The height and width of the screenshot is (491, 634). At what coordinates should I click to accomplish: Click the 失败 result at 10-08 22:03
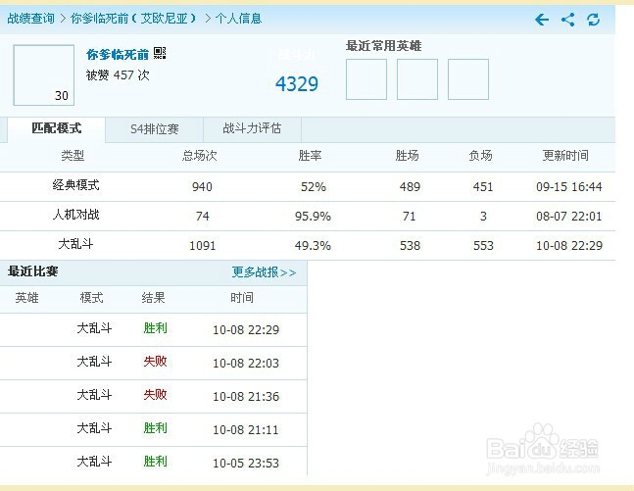[x=155, y=362]
